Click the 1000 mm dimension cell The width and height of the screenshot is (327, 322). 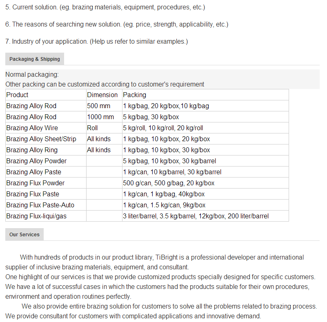point(104,117)
